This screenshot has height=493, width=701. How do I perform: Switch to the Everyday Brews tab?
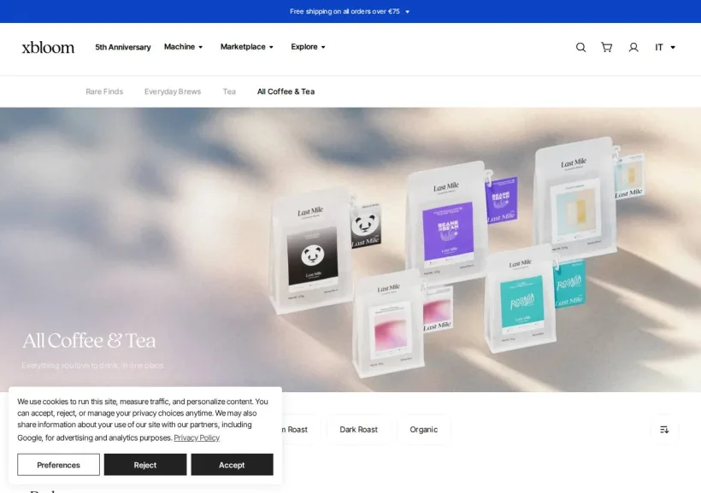(173, 91)
